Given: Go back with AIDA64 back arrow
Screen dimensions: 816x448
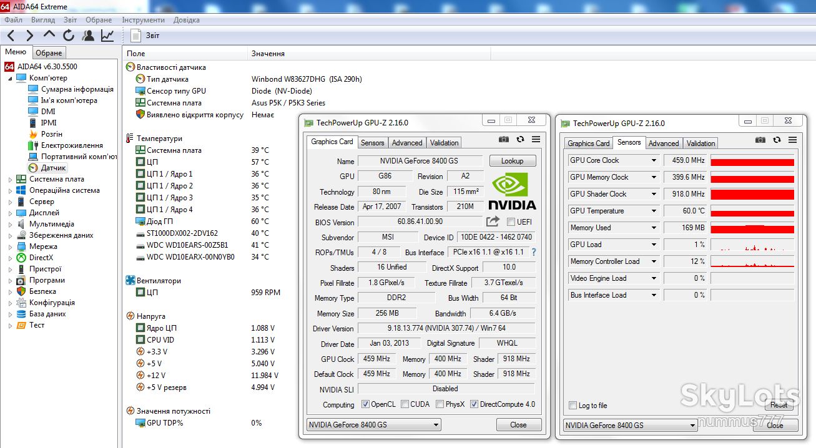Looking at the screenshot, I should (11, 36).
